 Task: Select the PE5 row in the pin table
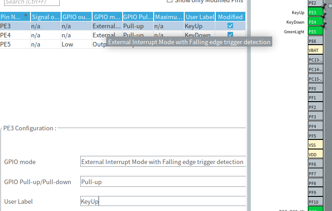point(15,44)
